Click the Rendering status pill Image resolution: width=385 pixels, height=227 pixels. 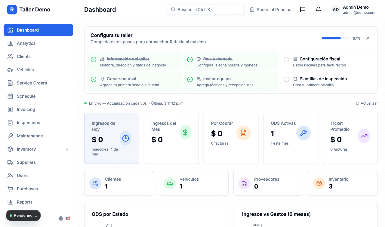23,216
